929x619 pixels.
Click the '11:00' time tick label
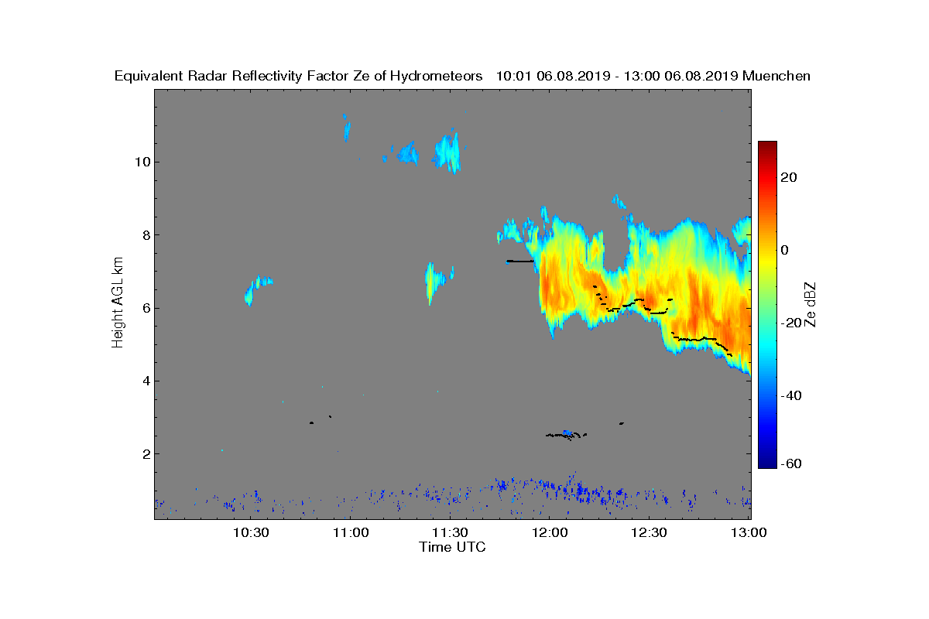(x=351, y=532)
